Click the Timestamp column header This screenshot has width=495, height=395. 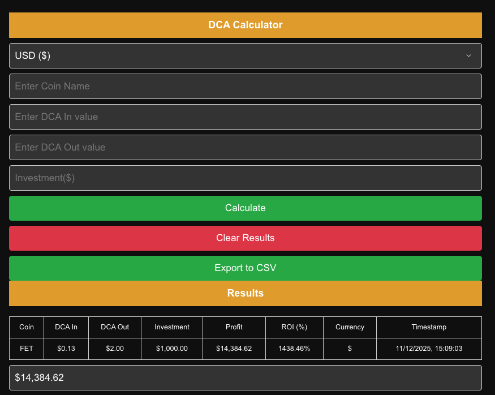point(429,327)
